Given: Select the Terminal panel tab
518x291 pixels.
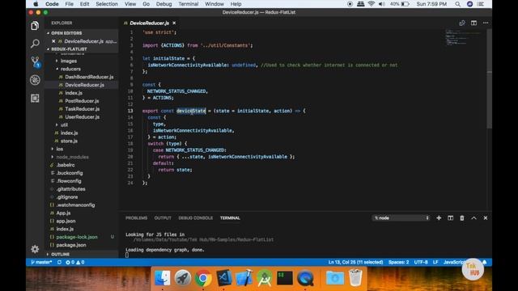Looking at the screenshot, I should 230,218.
